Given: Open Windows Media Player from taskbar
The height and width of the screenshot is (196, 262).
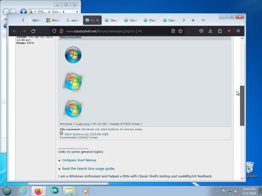Looking at the screenshot, I should coord(86,191).
